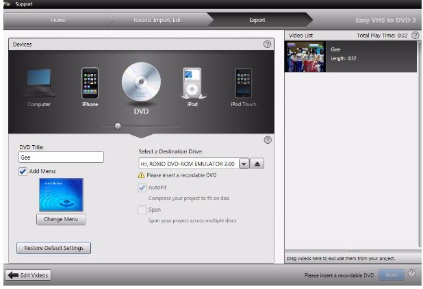This screenshot has height=289, width=423.
Task: Click Restore Default Settings button
Action: pos(53,248)
